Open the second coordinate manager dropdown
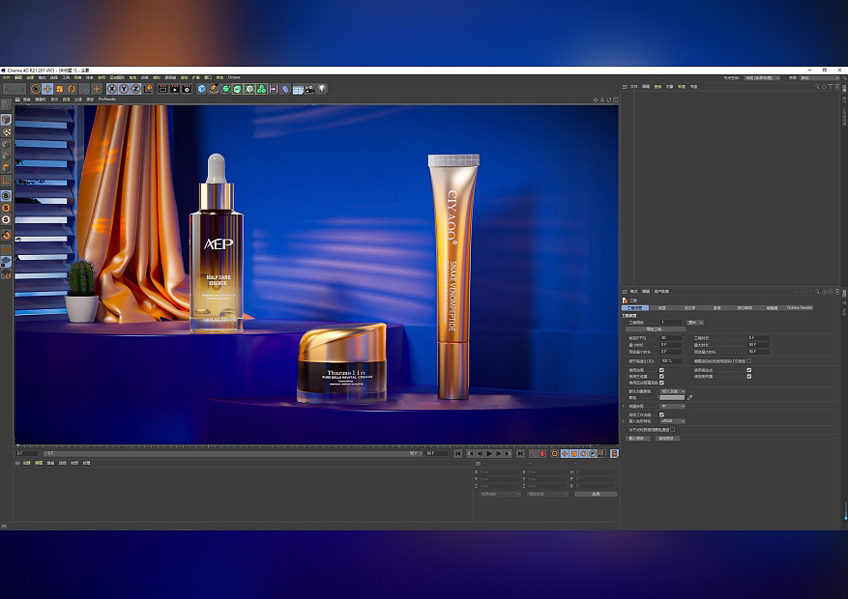The width and height of the screenshot is (848, 599). tap(548, 494)
